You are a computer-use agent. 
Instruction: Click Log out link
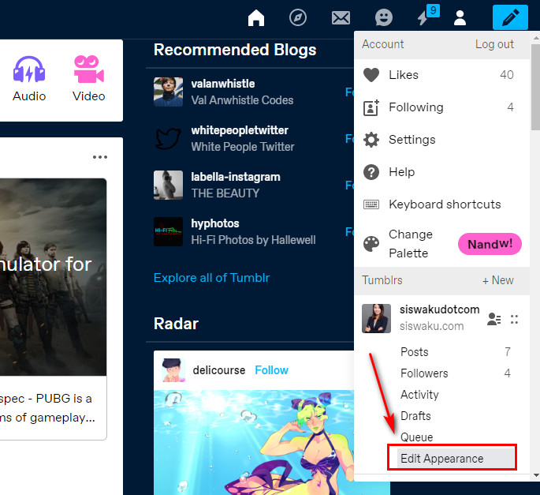point(494,44)
